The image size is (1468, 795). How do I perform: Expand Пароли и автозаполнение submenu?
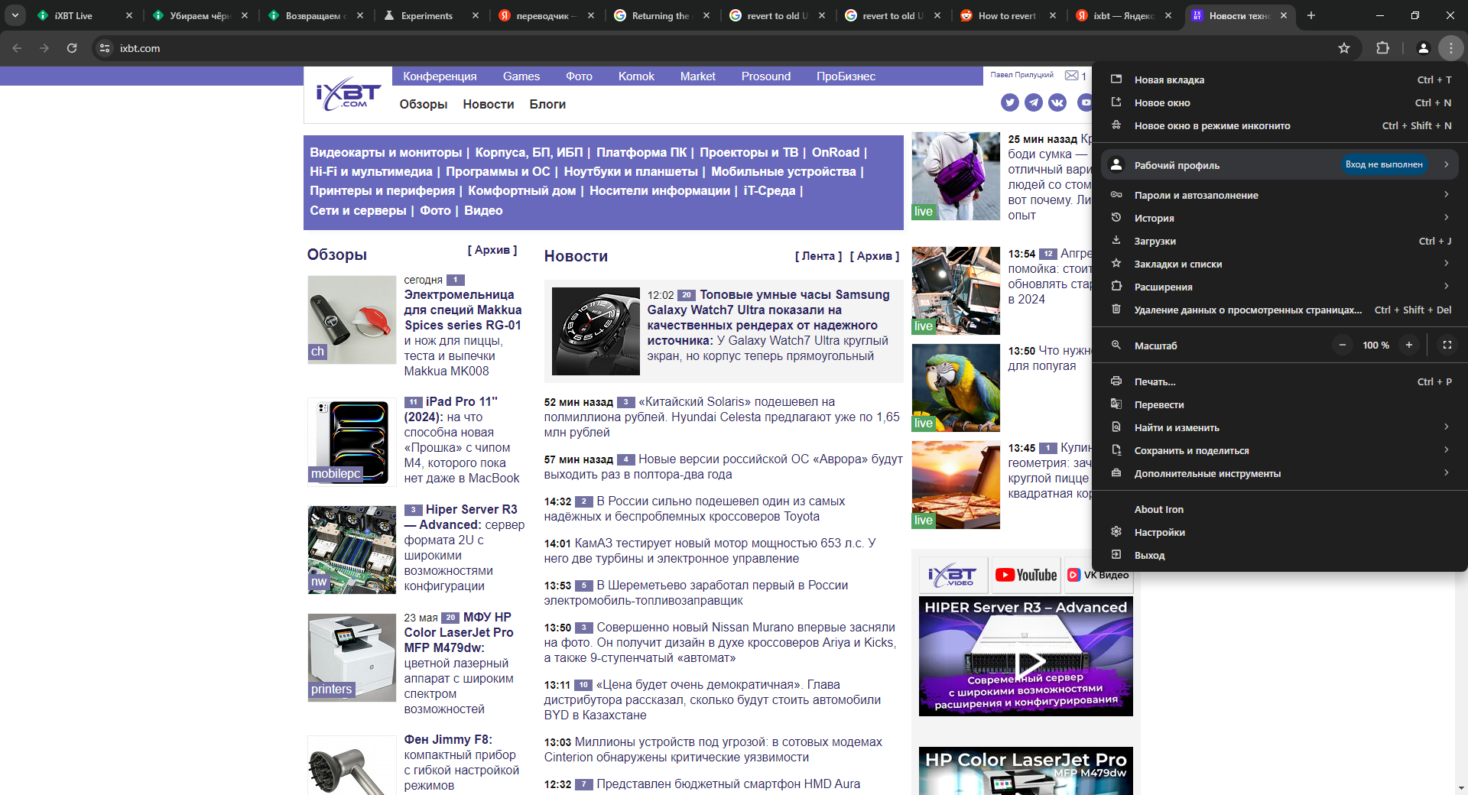1279,195
